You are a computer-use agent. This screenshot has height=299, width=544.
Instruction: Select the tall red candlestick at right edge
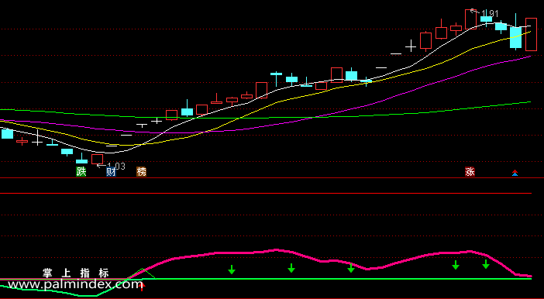click(531, 34)
